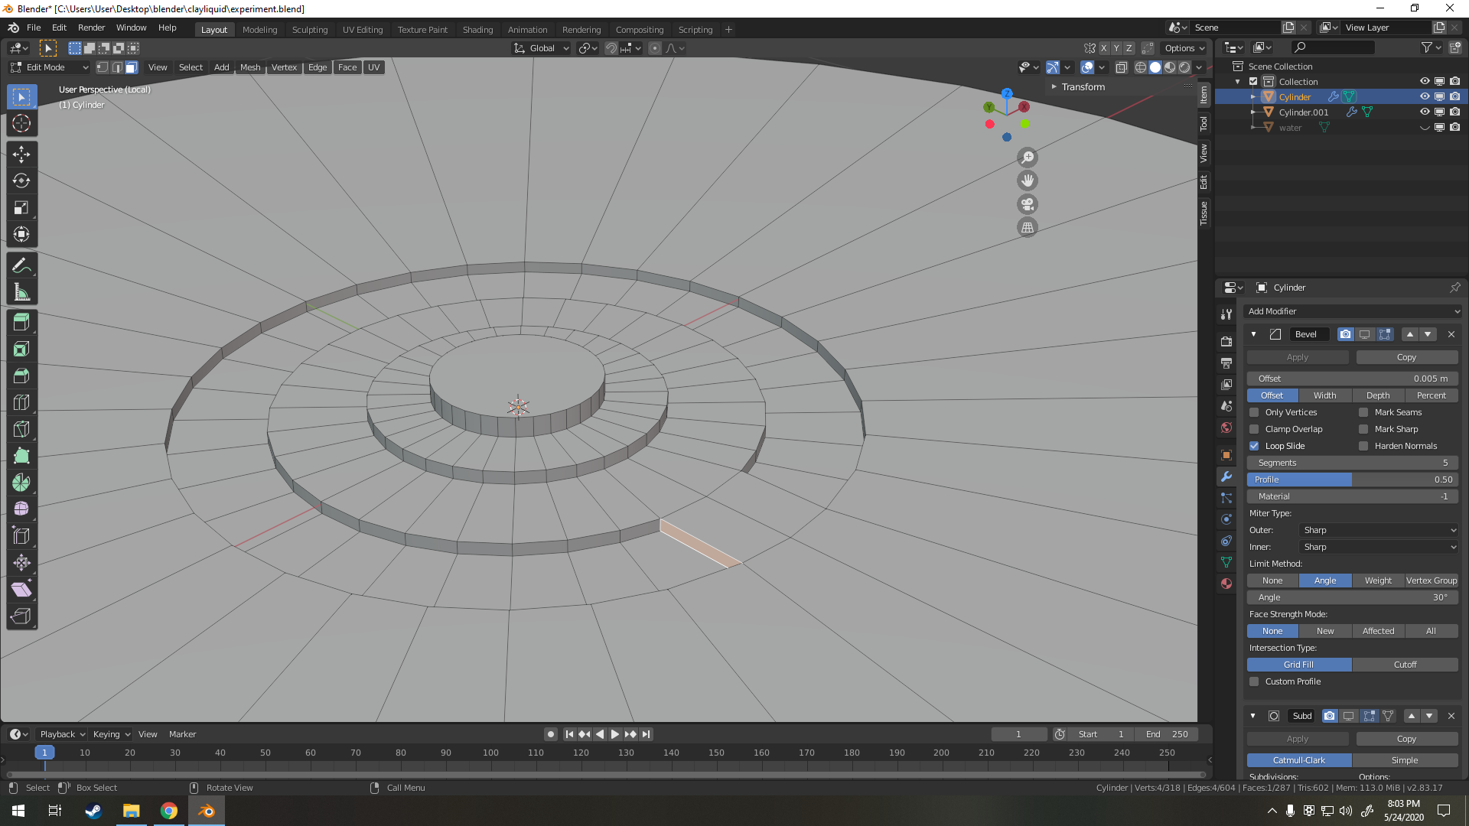Open the Mesh menu

tap(250, 67)
